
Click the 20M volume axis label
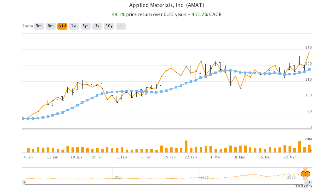pos(308,139)
